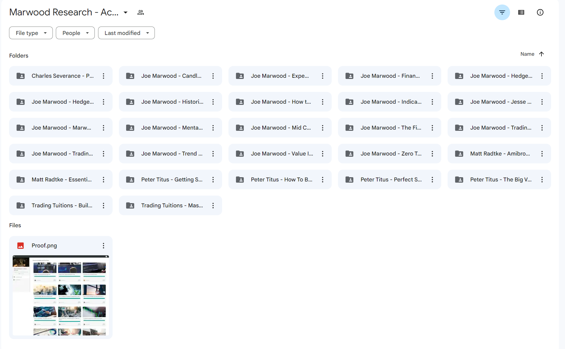Open the Proof.png thumbnail preview
The height and width of the screenshot is (349, 565).
click(x=61, y=295)
